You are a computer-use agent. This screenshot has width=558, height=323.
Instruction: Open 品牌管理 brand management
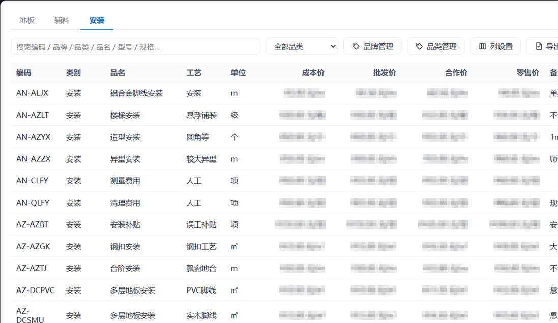click(372, 46)
